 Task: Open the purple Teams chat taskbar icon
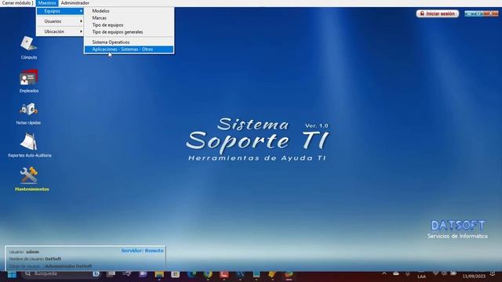(143, 274)
